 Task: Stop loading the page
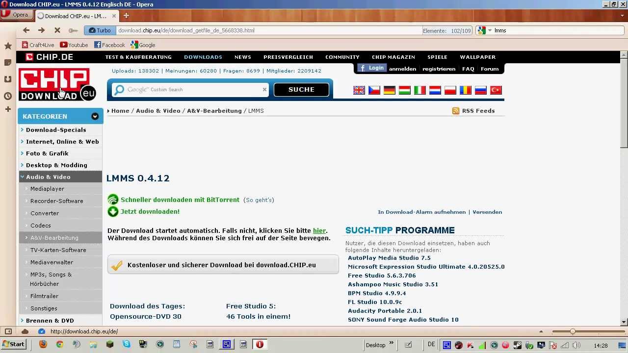57,30
